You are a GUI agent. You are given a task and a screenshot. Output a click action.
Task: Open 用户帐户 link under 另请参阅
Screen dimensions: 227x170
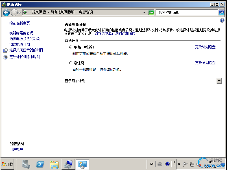(x=16, y=149)
